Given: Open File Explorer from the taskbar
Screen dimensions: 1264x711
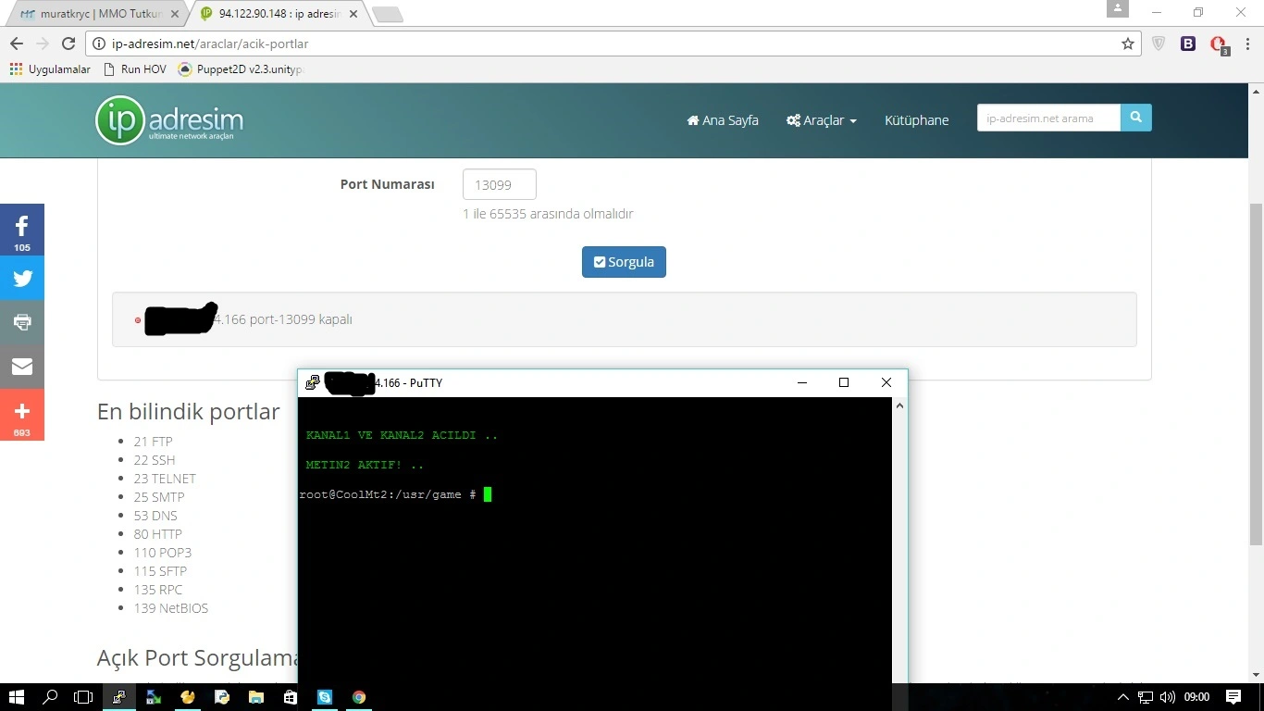Looking at the screenshot, I should click(256, 697).
